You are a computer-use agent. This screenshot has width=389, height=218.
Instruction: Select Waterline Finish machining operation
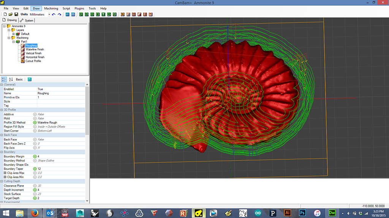click(35, 50)
